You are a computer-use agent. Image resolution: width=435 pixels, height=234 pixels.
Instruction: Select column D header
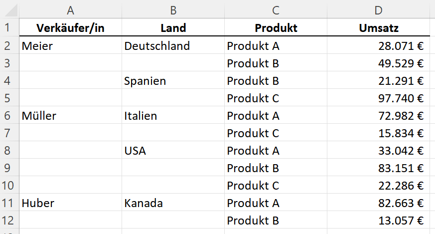tap(378, 10)
